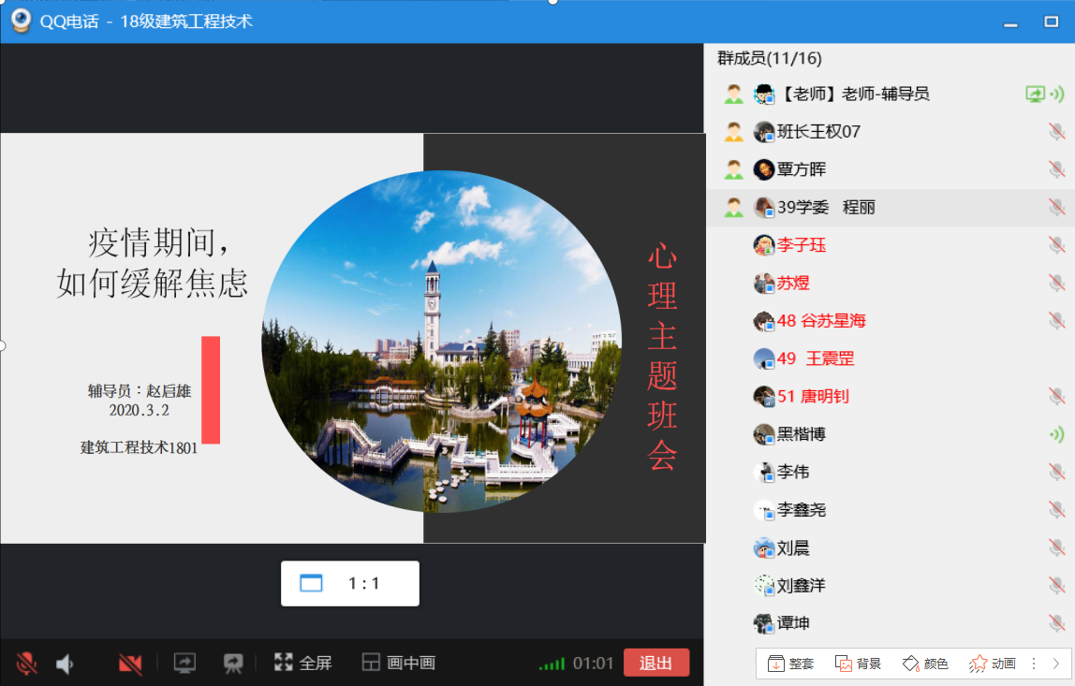Mute 黑楷博's active microphone

pos(1057,434)
